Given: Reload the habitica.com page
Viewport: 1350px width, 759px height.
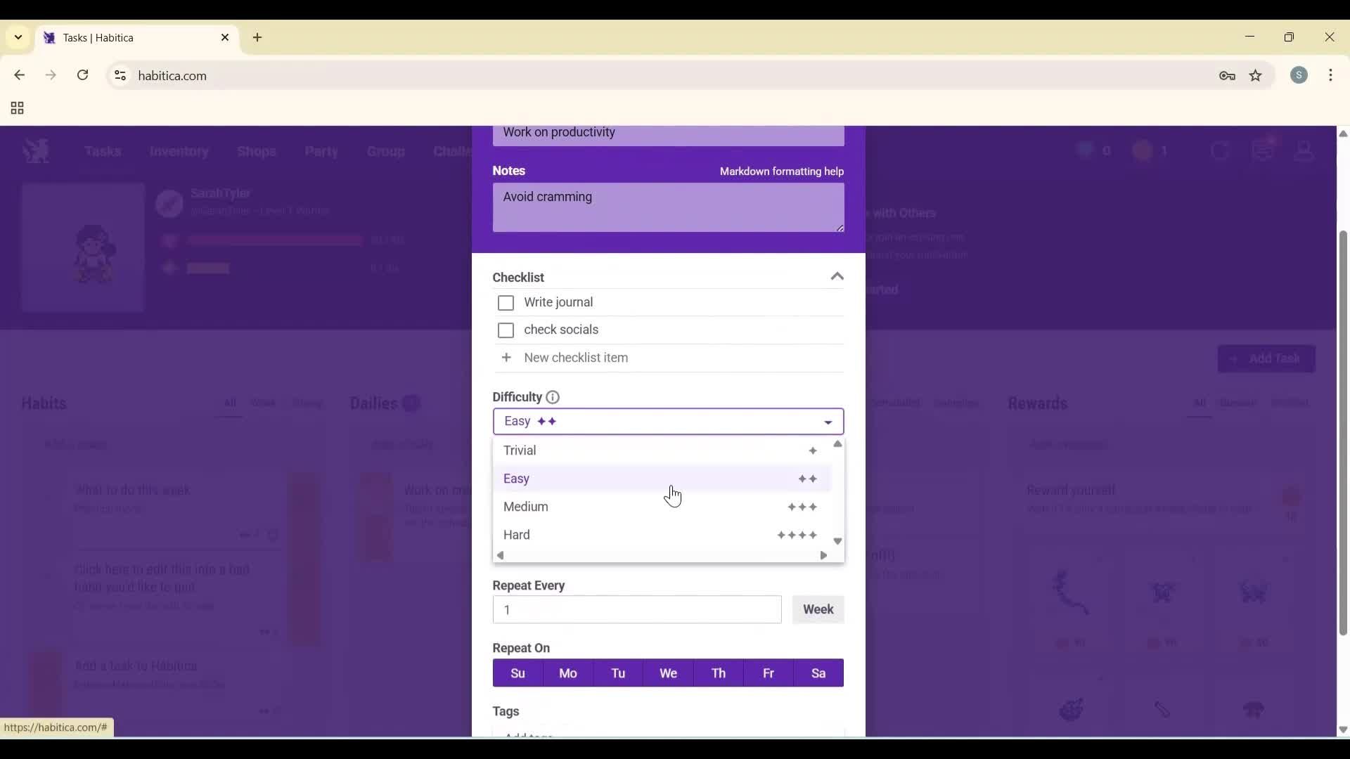Looking at the screenshot, I should click(x=82, y=75).
